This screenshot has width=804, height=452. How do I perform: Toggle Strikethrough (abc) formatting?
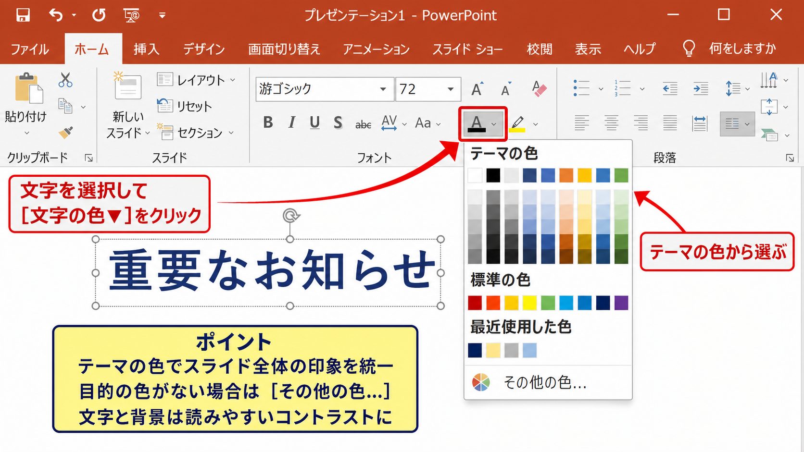363,124
